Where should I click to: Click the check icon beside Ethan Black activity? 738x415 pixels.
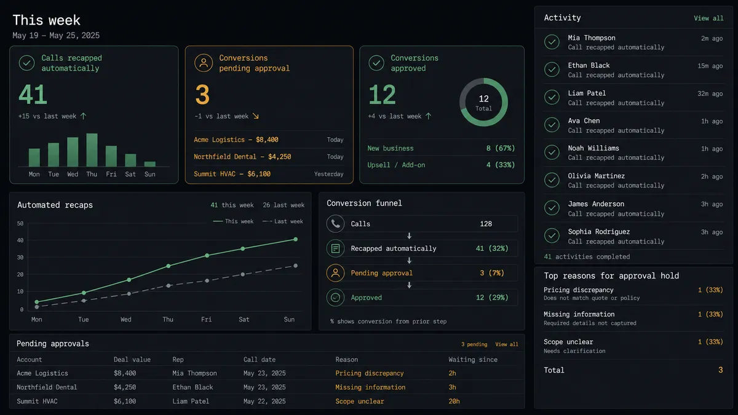(552, 70)
